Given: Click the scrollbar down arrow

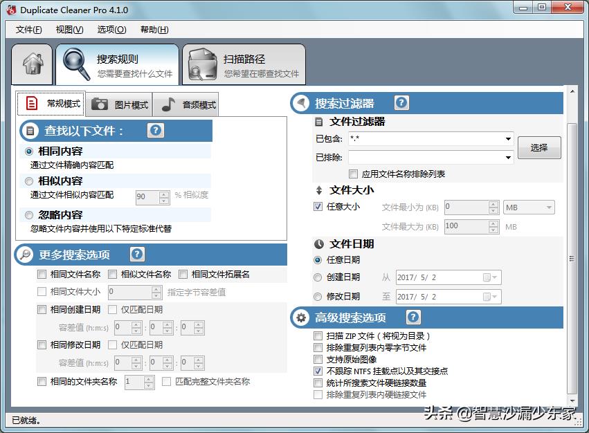Looking at the screenshot, I should (x=572, y=400).
